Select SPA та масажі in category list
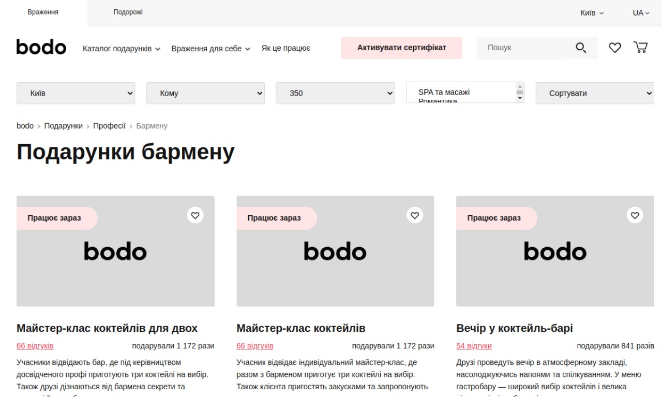The height and width of the screenshot is (397, 662). pyautogui.click(x=444, y=92)
